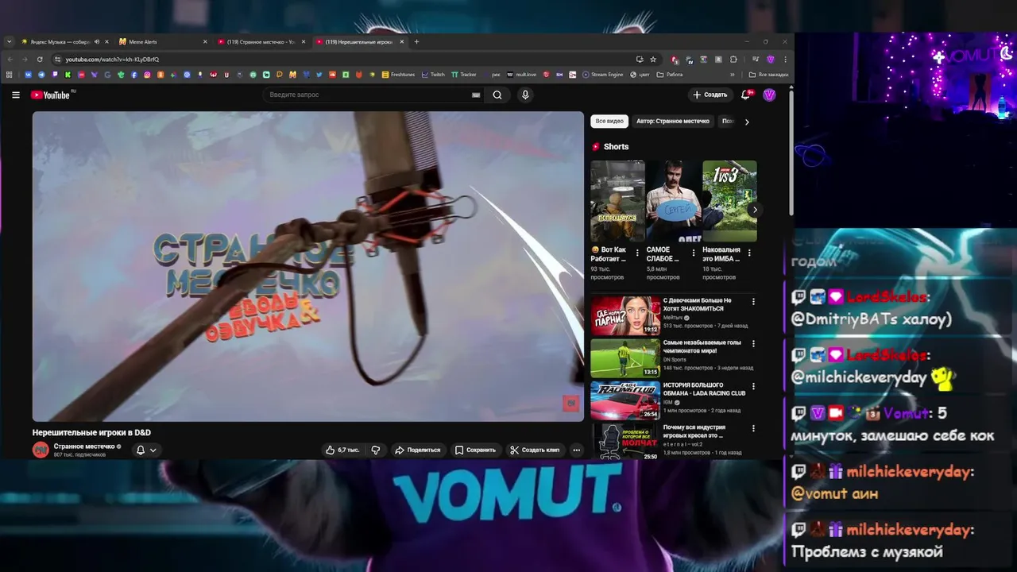Screen dimensions: 1017x572
Task: Show more filter chips with arrow
Action: pos(747,122)
